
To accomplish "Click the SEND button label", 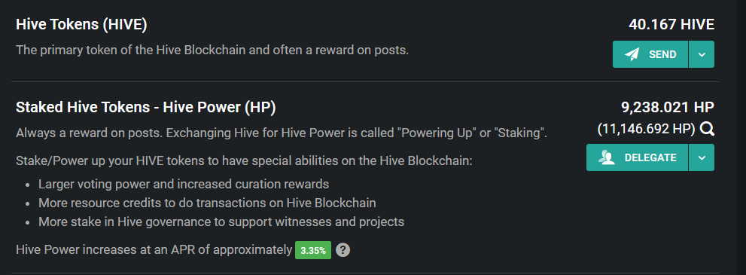I will tap(662, 55).
